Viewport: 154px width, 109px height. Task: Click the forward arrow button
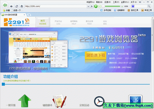(11, 6)
